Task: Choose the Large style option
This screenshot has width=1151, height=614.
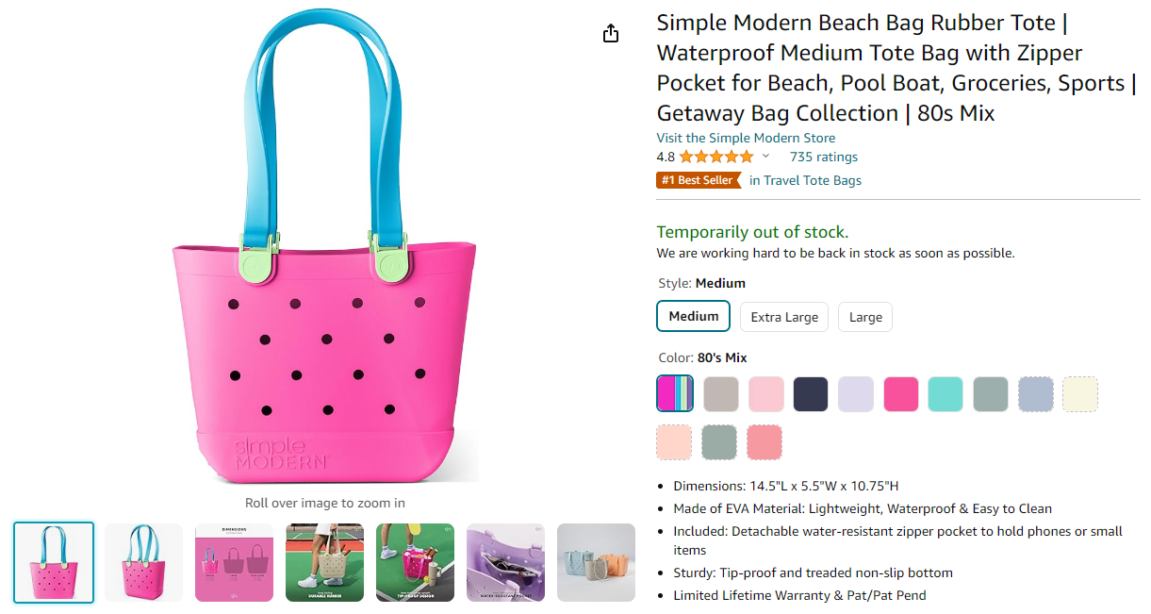Action: pyautogui.click(x=865, y=317)
